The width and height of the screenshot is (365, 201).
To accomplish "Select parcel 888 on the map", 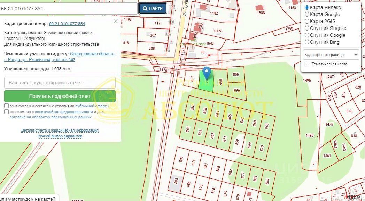I will click(218, 168).
